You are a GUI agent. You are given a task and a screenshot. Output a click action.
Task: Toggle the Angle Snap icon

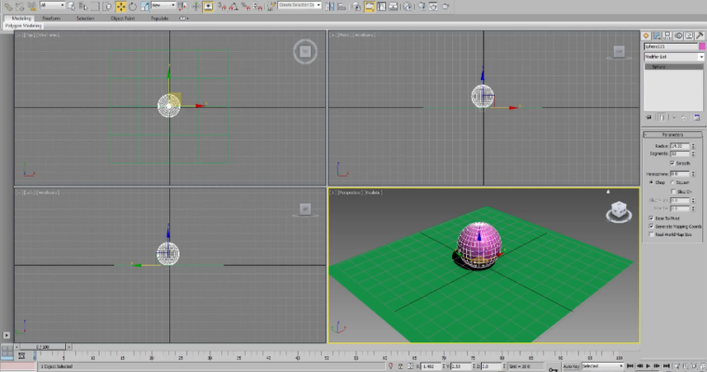click(x=233, y=7)
